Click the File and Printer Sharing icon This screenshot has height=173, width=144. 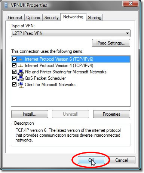21,72
